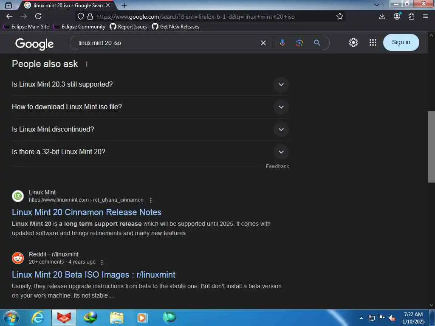
Task: Click the Sign in button
Action: point(401,42)
